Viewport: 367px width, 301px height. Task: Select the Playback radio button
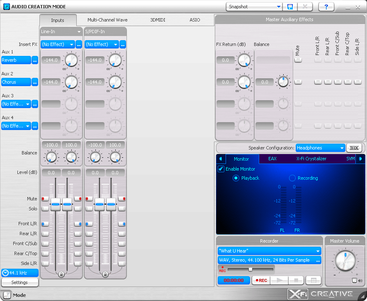click(x=236, y=178)
